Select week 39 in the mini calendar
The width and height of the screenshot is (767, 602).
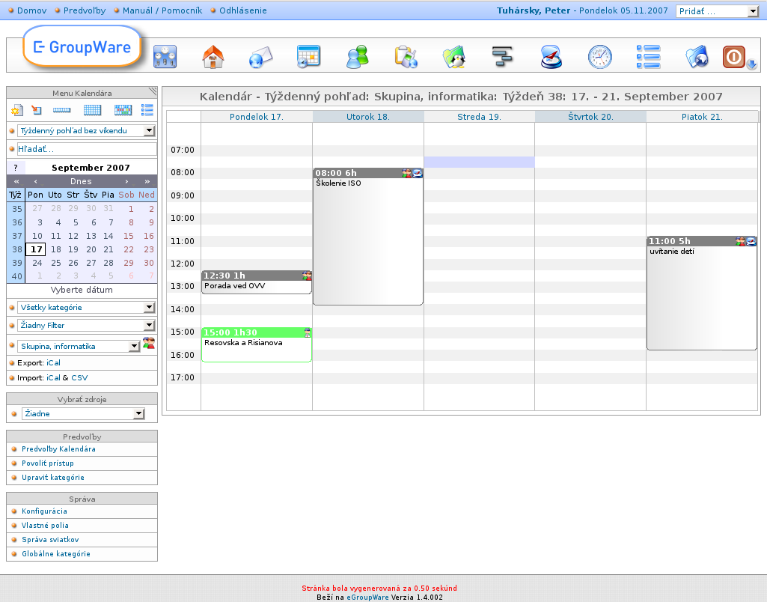click(x=17, y=263)
